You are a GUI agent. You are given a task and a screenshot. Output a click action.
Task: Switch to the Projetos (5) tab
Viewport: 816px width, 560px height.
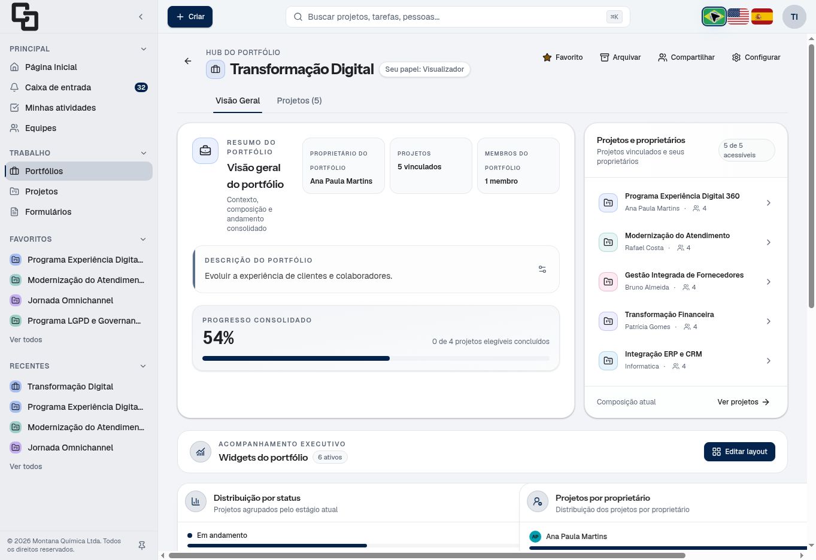(299, 101)
